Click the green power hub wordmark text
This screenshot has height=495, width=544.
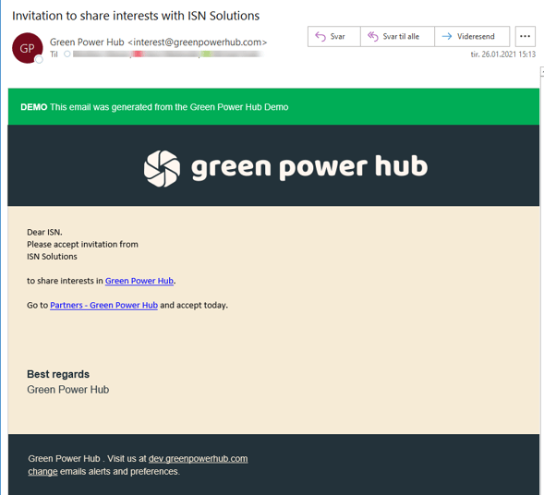click(309, 167)
